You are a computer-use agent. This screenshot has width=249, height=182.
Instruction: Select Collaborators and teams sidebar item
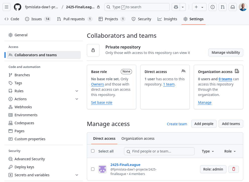click(x=43, y=55)
